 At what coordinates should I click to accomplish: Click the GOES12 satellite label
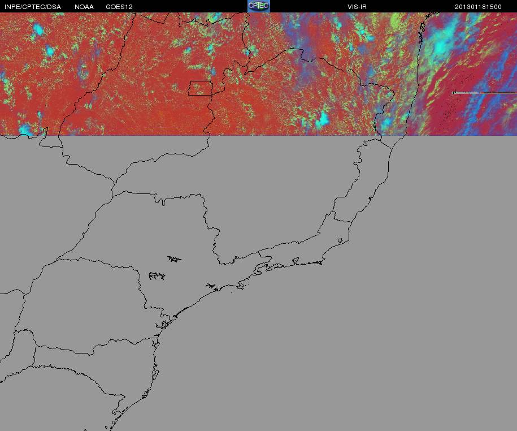119,7
